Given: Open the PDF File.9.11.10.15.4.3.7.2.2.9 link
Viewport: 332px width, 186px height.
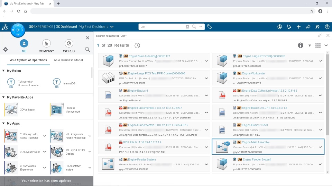Looking at the screenshot, I should click(x=142, y=142).
